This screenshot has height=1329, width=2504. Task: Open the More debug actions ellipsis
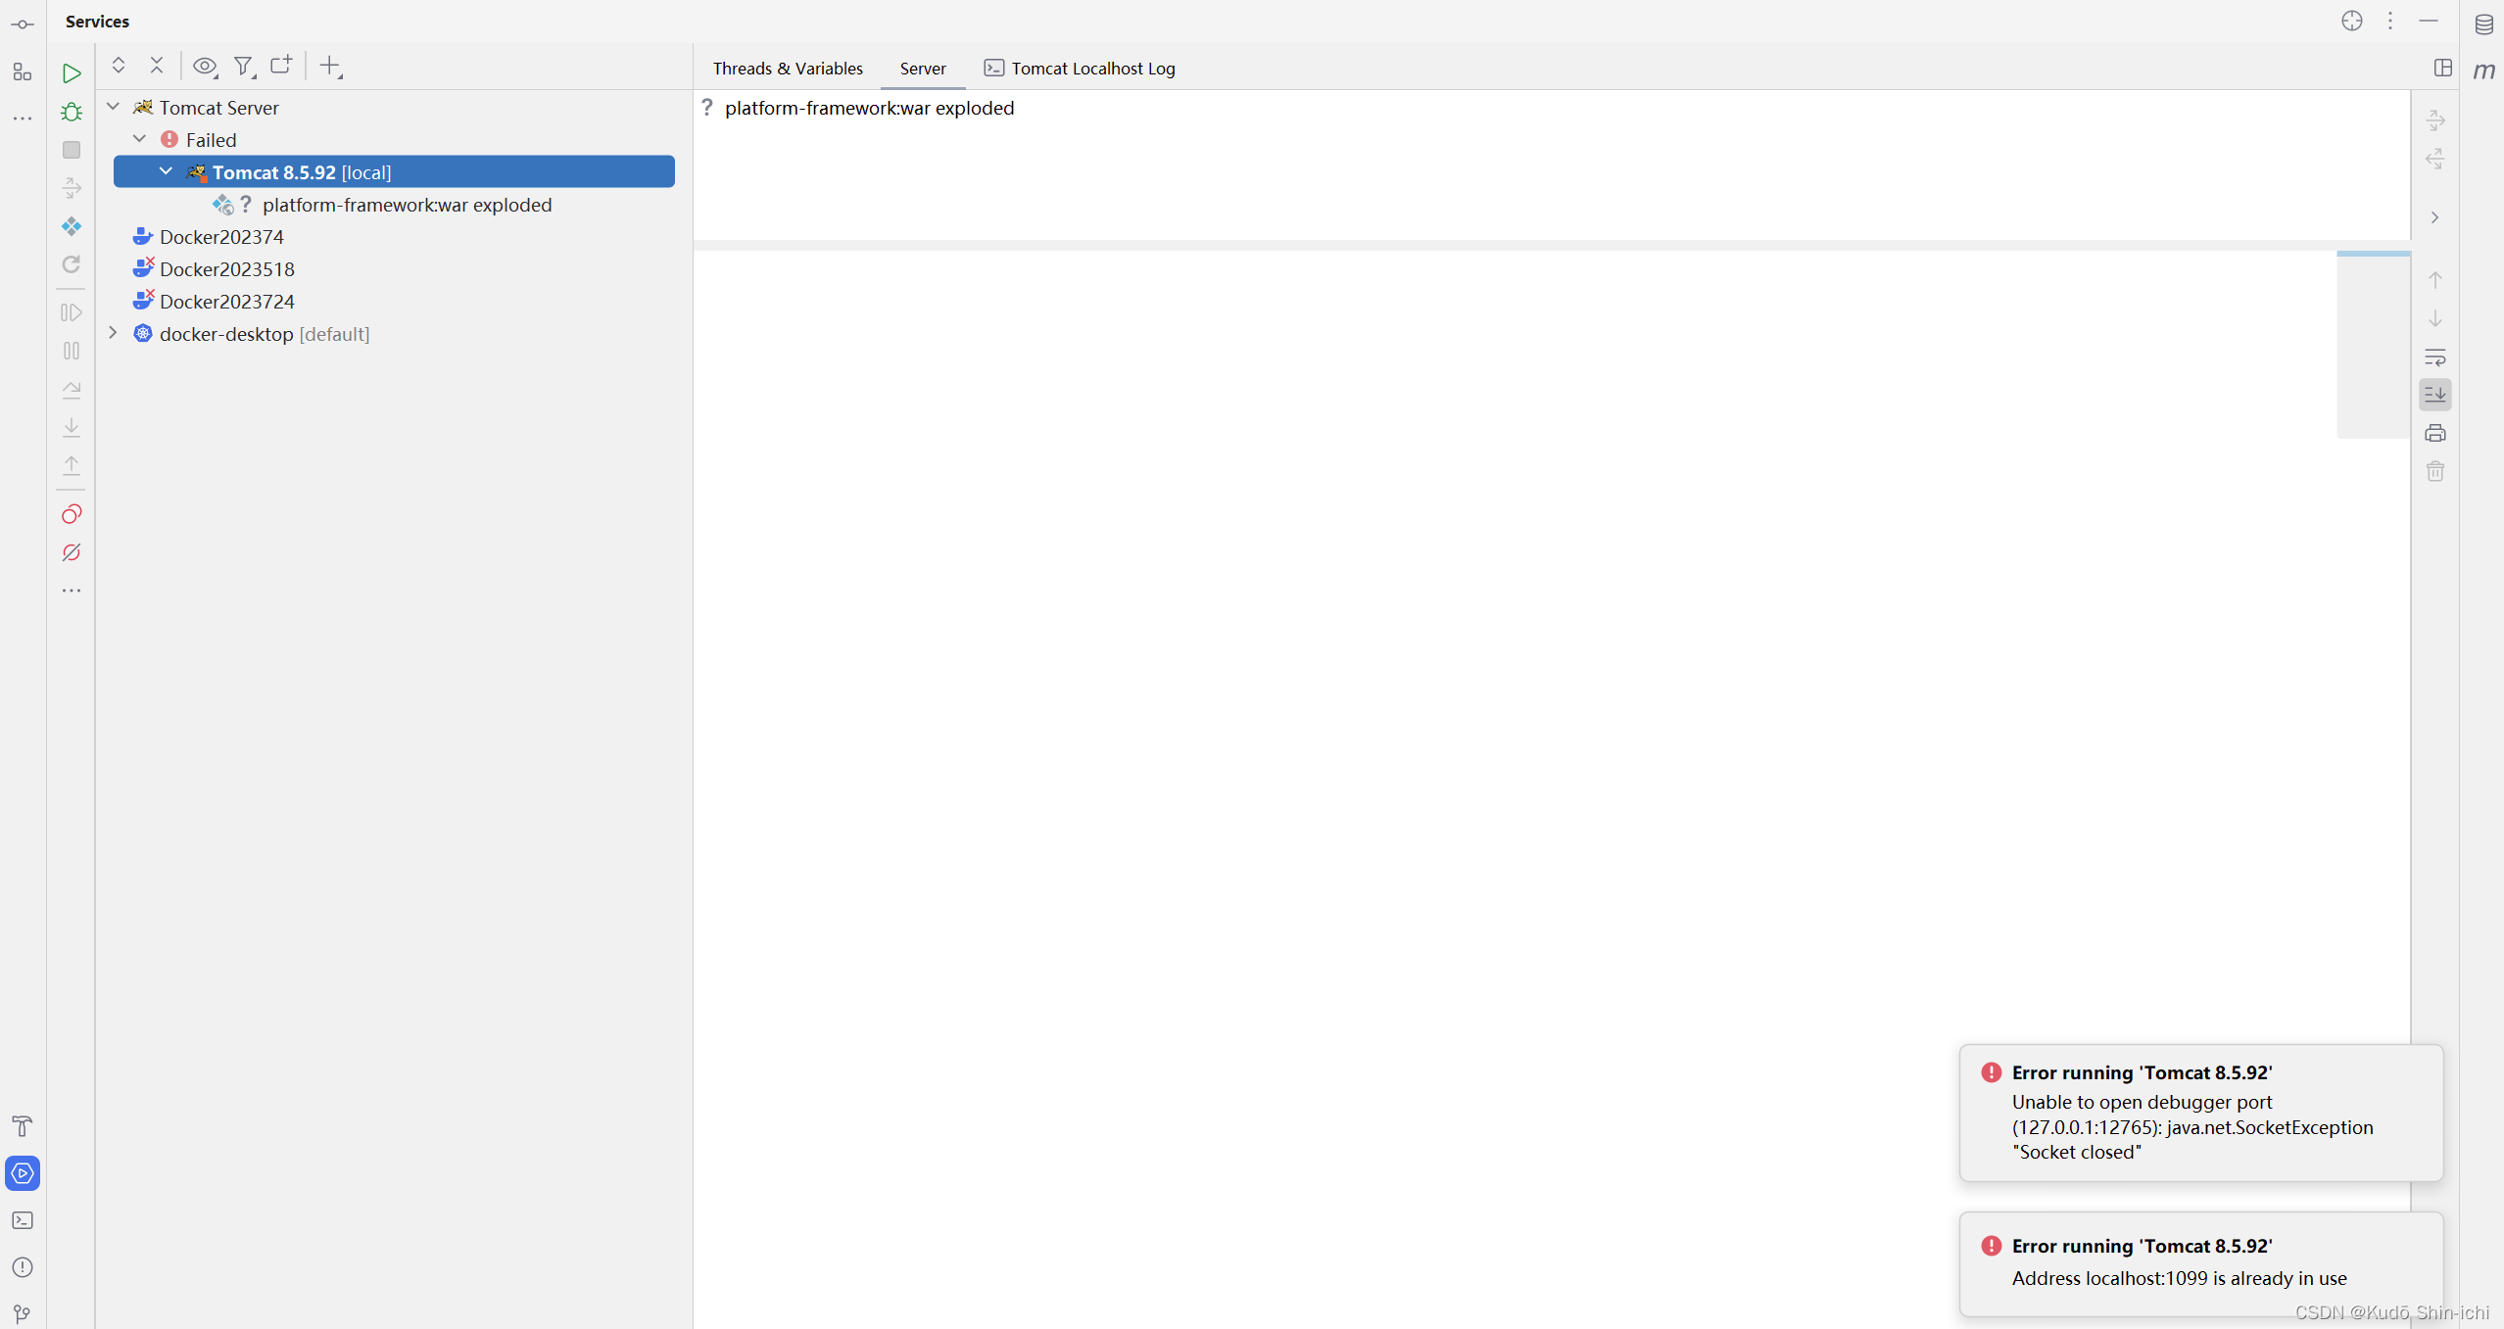pyautogui.click(x=72, y=591)
